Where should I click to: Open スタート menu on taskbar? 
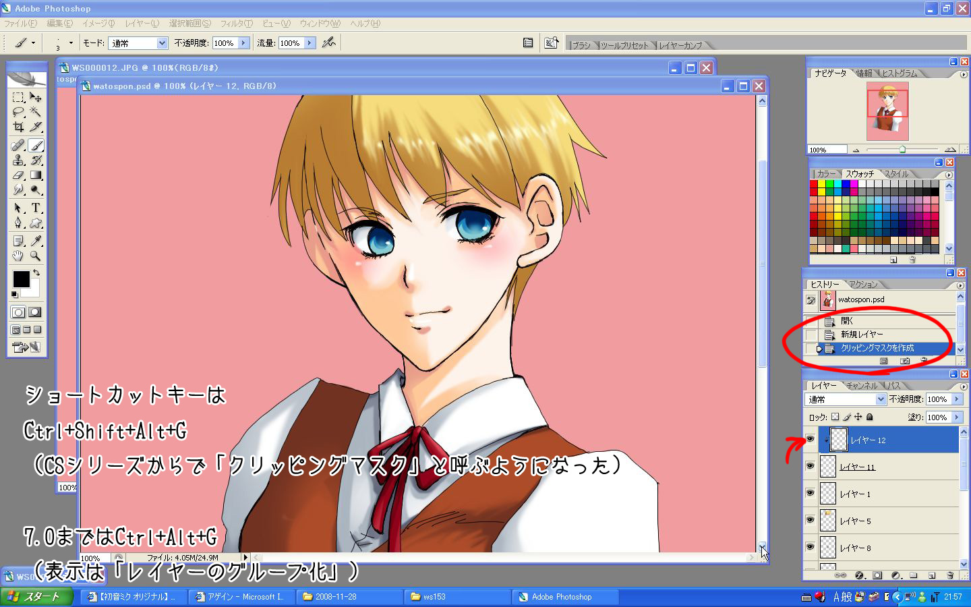coord(36,597)
